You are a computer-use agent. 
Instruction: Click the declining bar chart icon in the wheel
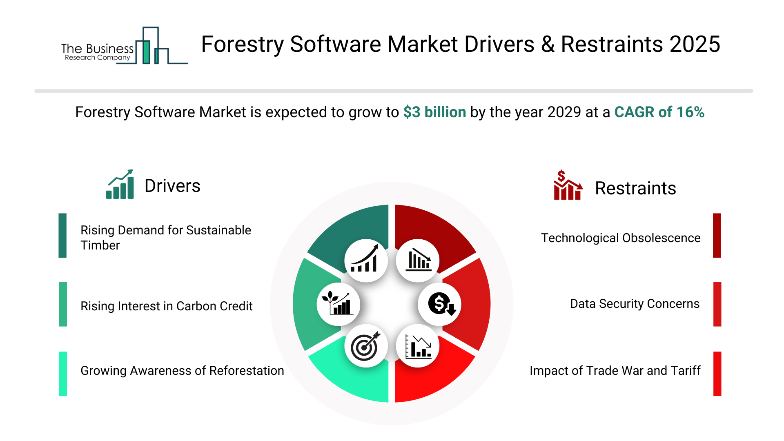pos(418,261)
